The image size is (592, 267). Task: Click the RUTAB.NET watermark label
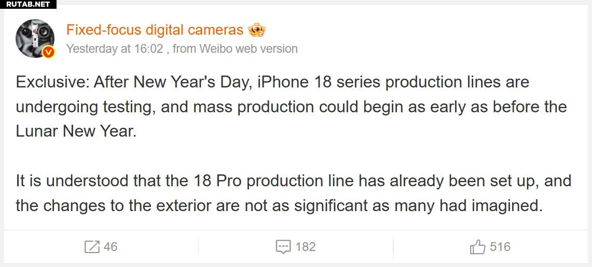click(x=28, y=4)
